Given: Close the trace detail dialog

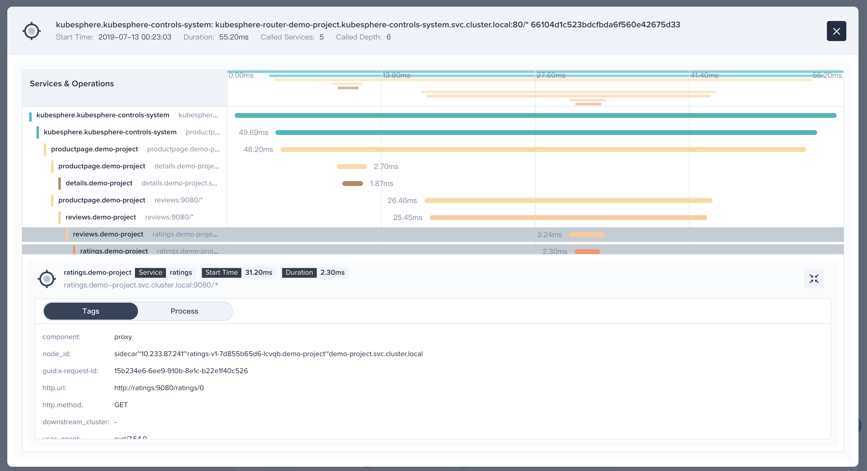Looking at the screenshot, I should (x=836, y=31).
